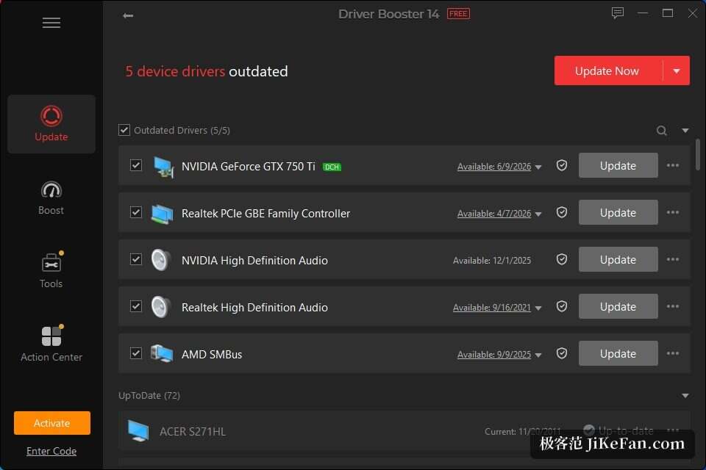Image resolution: width=706 pixels, height=470 pixels.
Task: Click the Available: 9/16/2021 link
Action: pos(492,307)
